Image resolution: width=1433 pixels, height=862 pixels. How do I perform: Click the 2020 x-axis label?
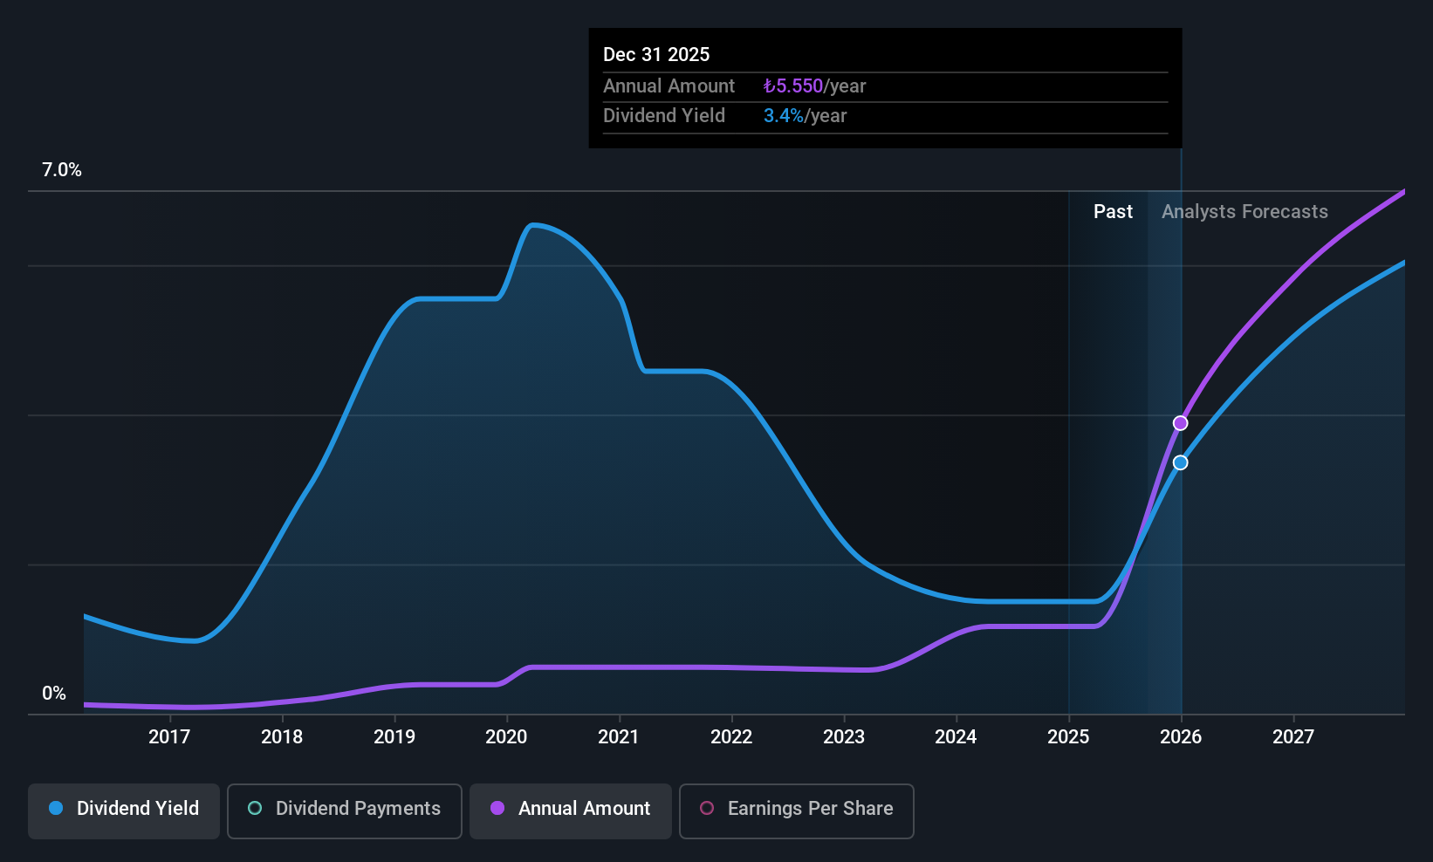click(506, 736)
